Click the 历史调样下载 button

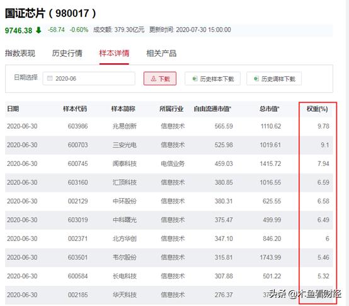click(274, 79)
